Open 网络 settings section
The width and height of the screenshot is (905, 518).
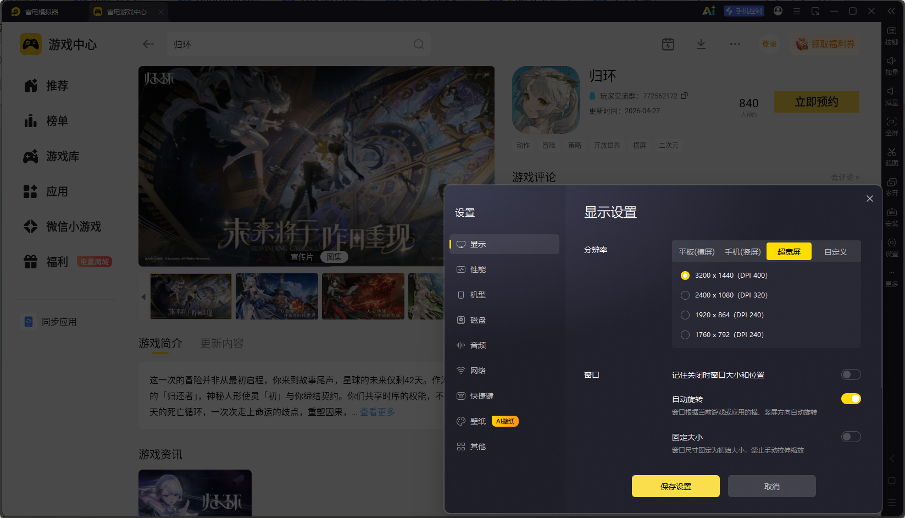tap(504, 371)
